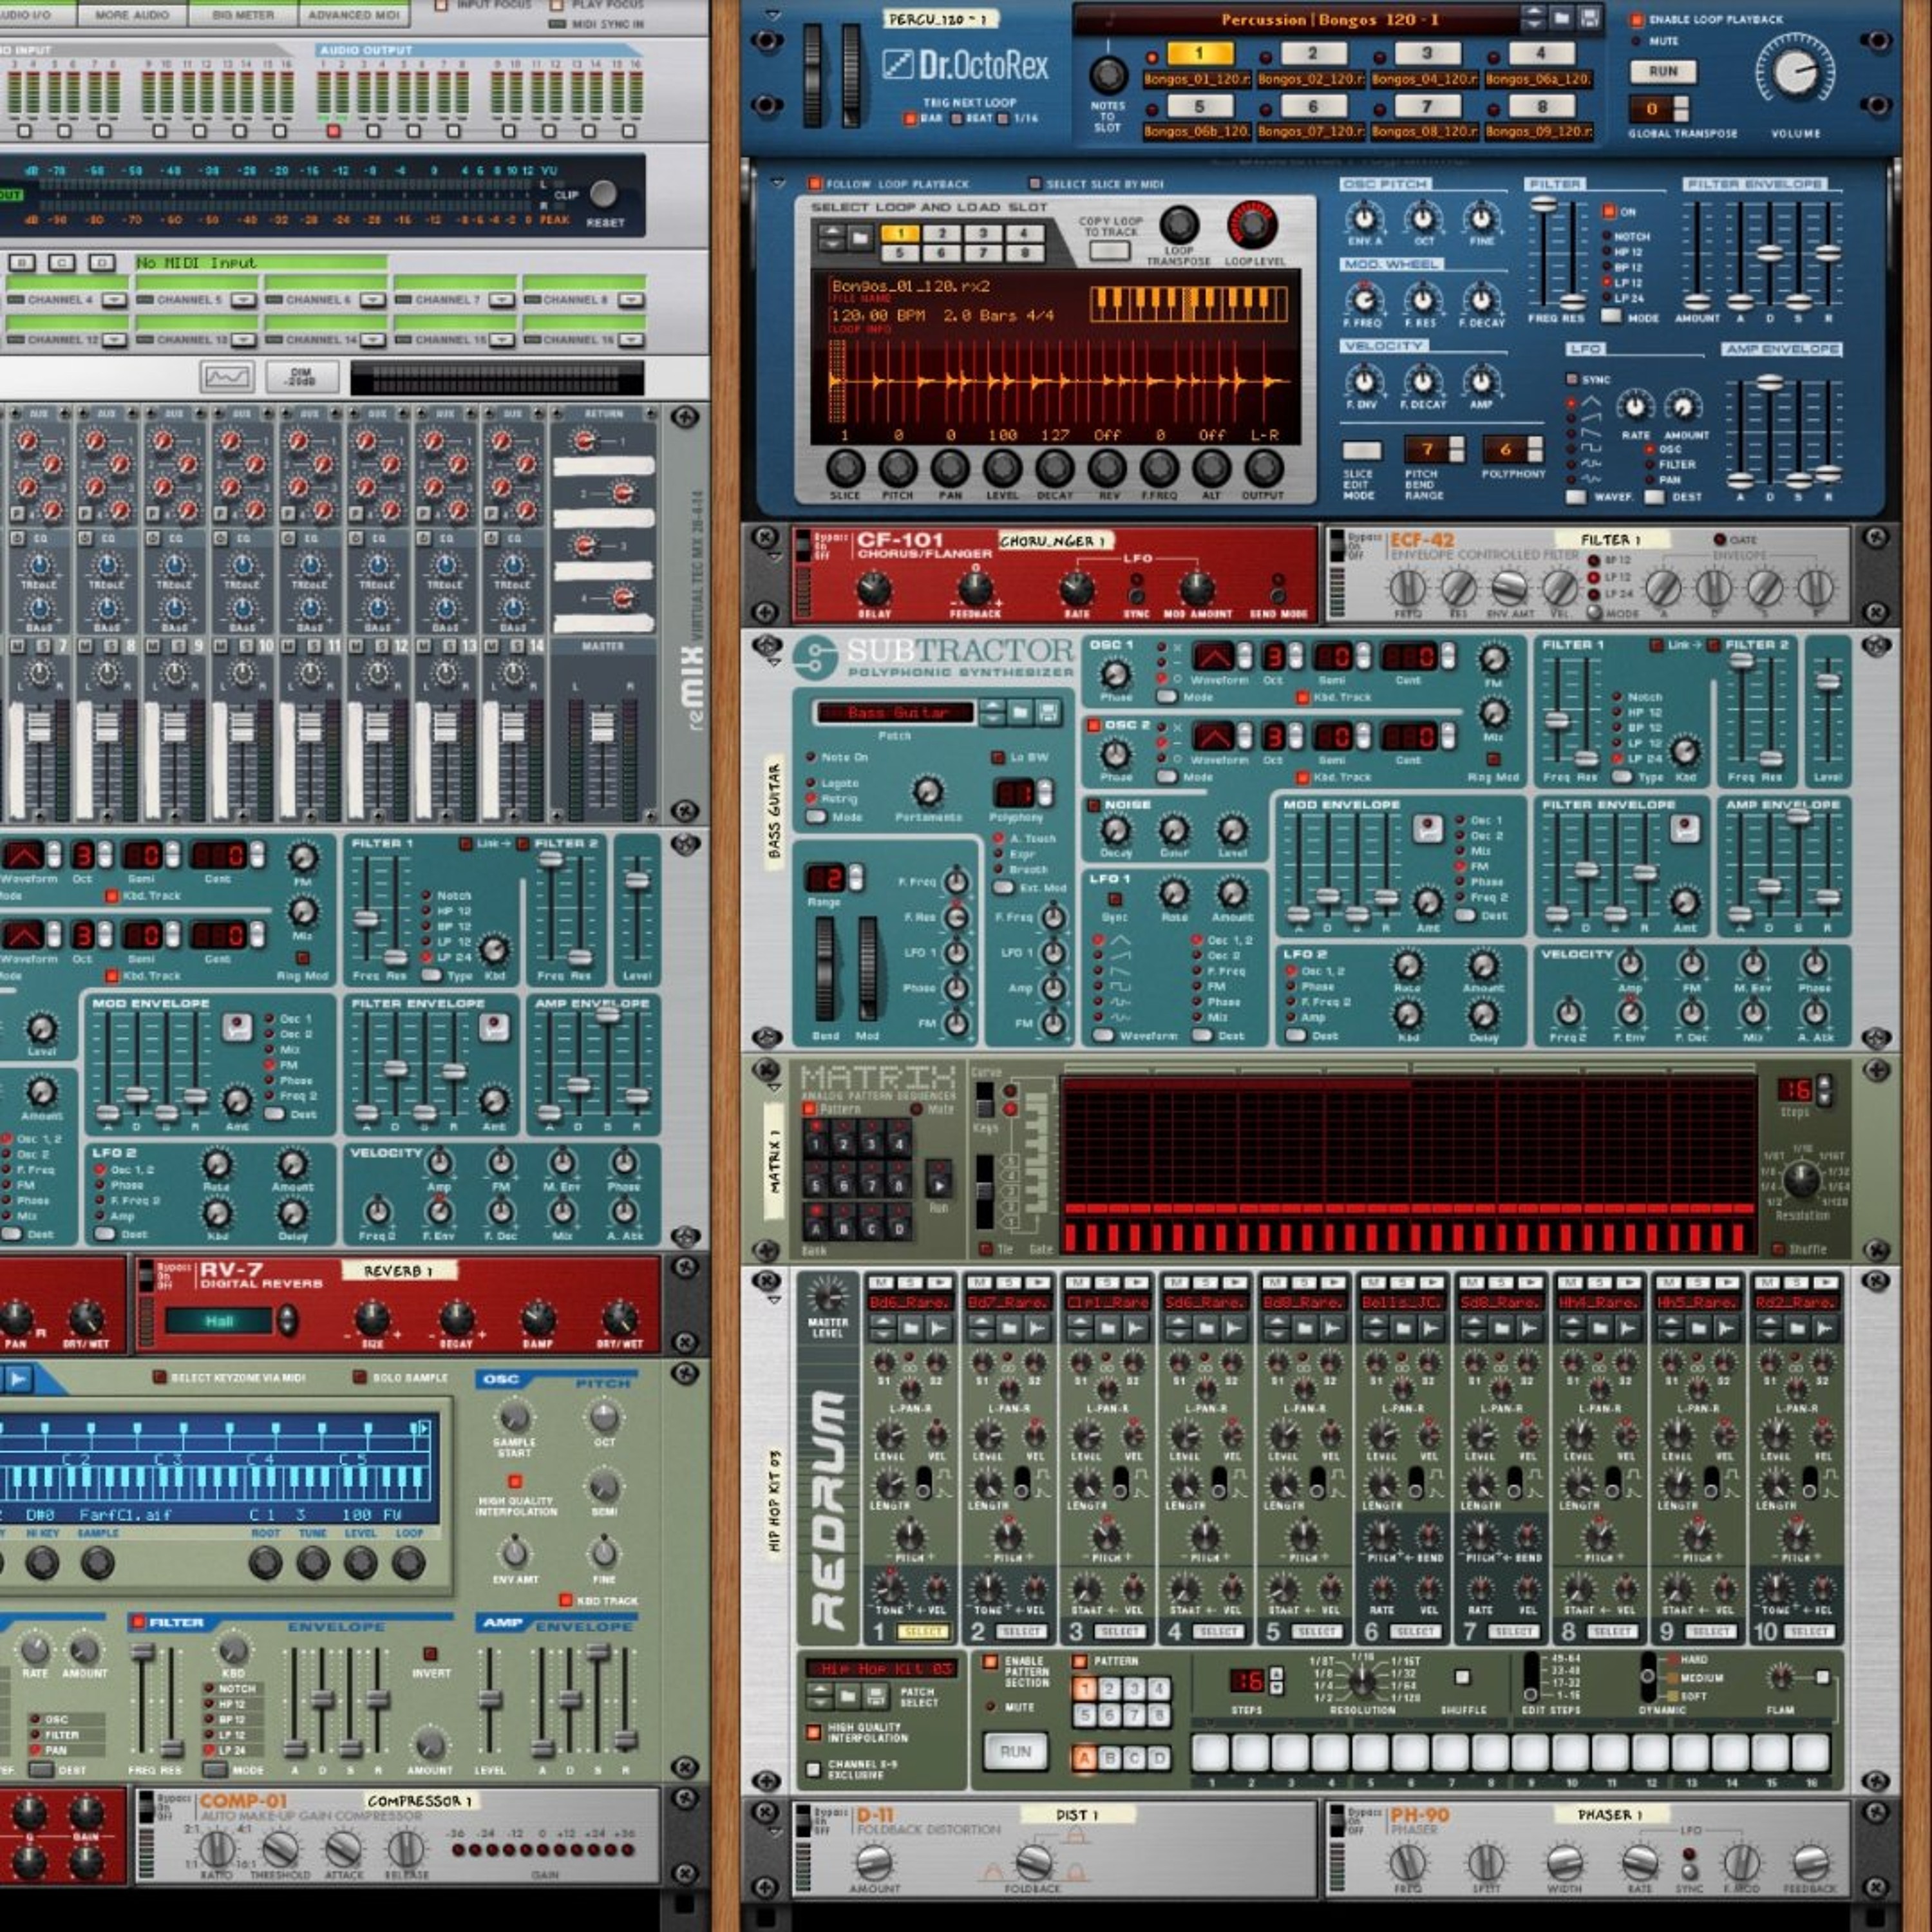The height and width of the screenshot is (1932, 1932).
Task: Solo Redrum drum channel 1 with S button
Action: (909, 1283)
